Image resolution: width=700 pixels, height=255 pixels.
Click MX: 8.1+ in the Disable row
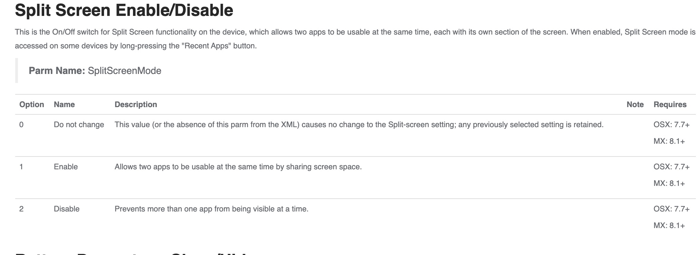(669, 226)
